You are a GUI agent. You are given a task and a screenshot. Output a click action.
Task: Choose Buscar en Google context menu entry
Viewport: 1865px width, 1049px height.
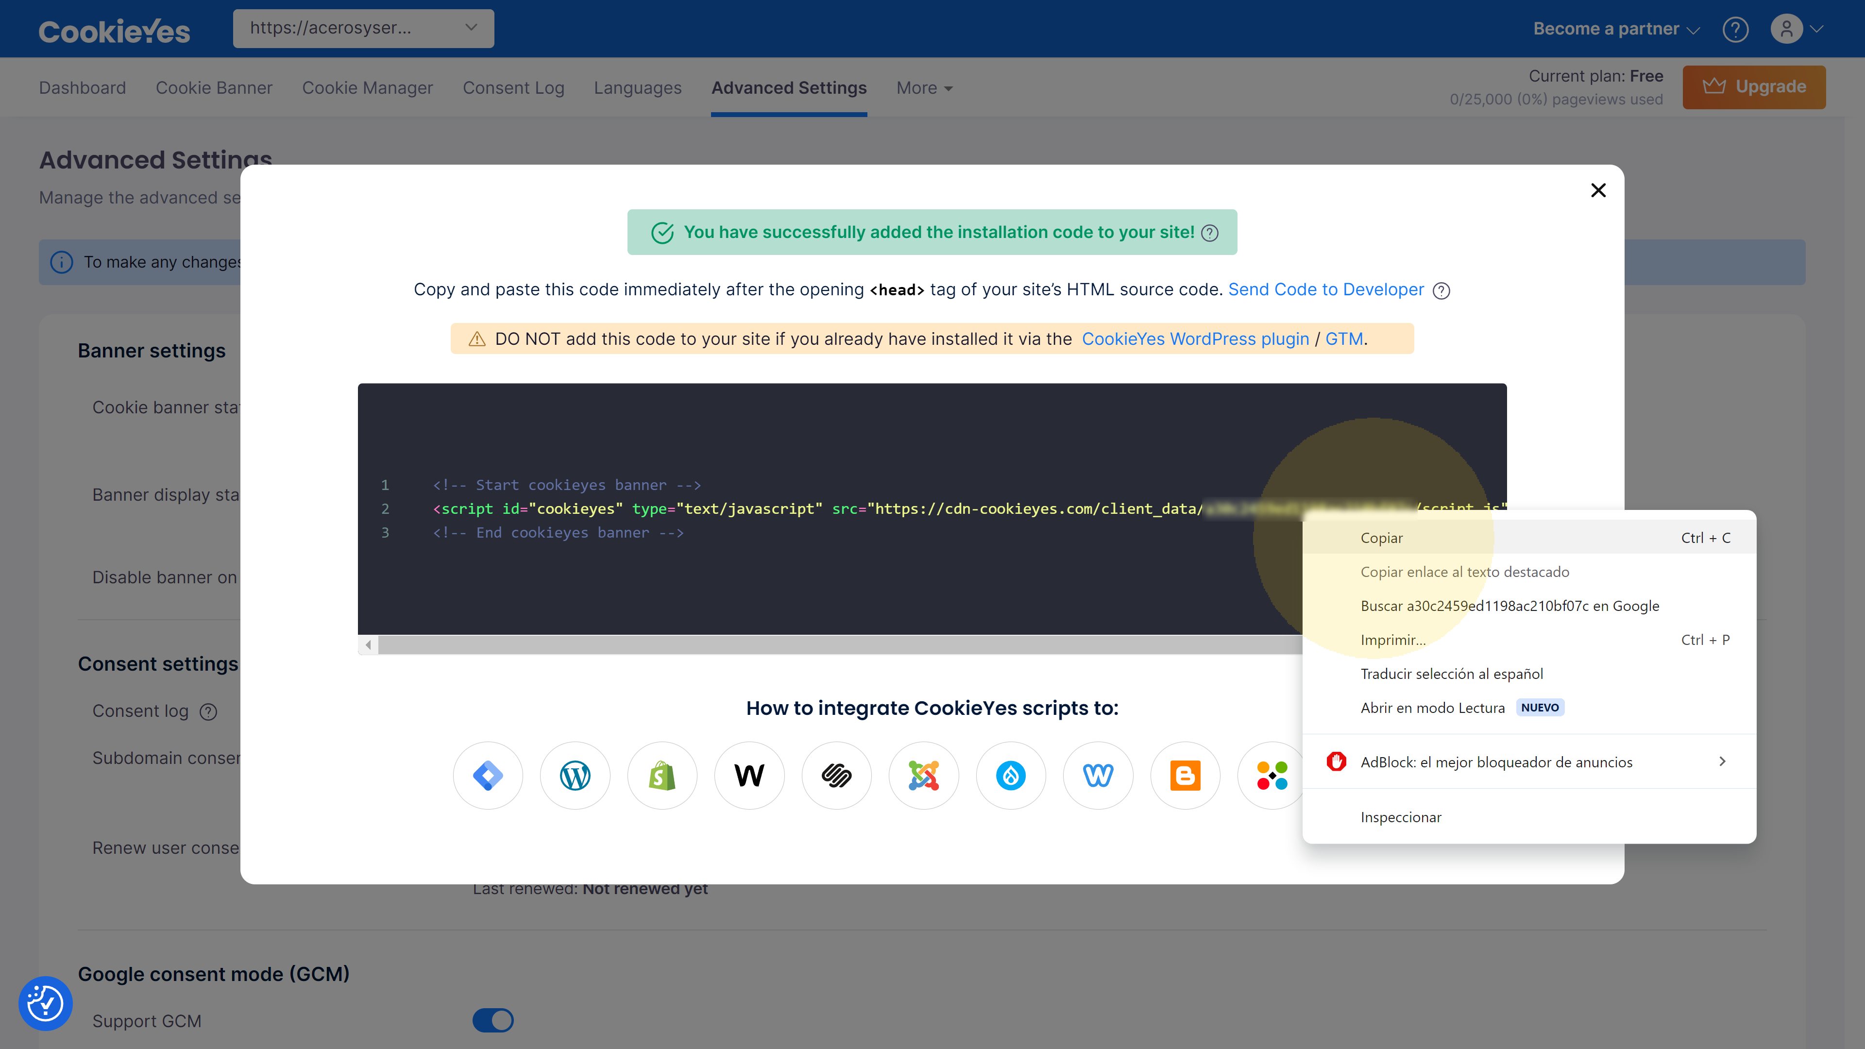(1529, 606)
